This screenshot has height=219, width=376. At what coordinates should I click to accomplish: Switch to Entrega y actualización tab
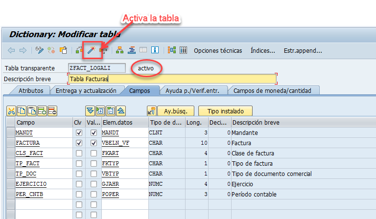tap(86, 91)
